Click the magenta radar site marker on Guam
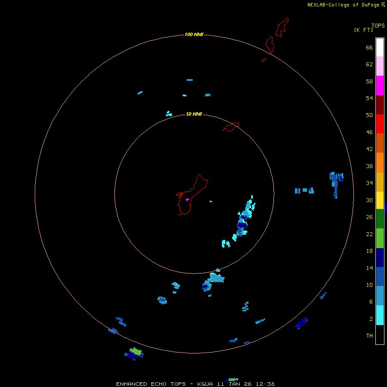Image resolution: width=387 pixels, height=387 pixels. 187,200
